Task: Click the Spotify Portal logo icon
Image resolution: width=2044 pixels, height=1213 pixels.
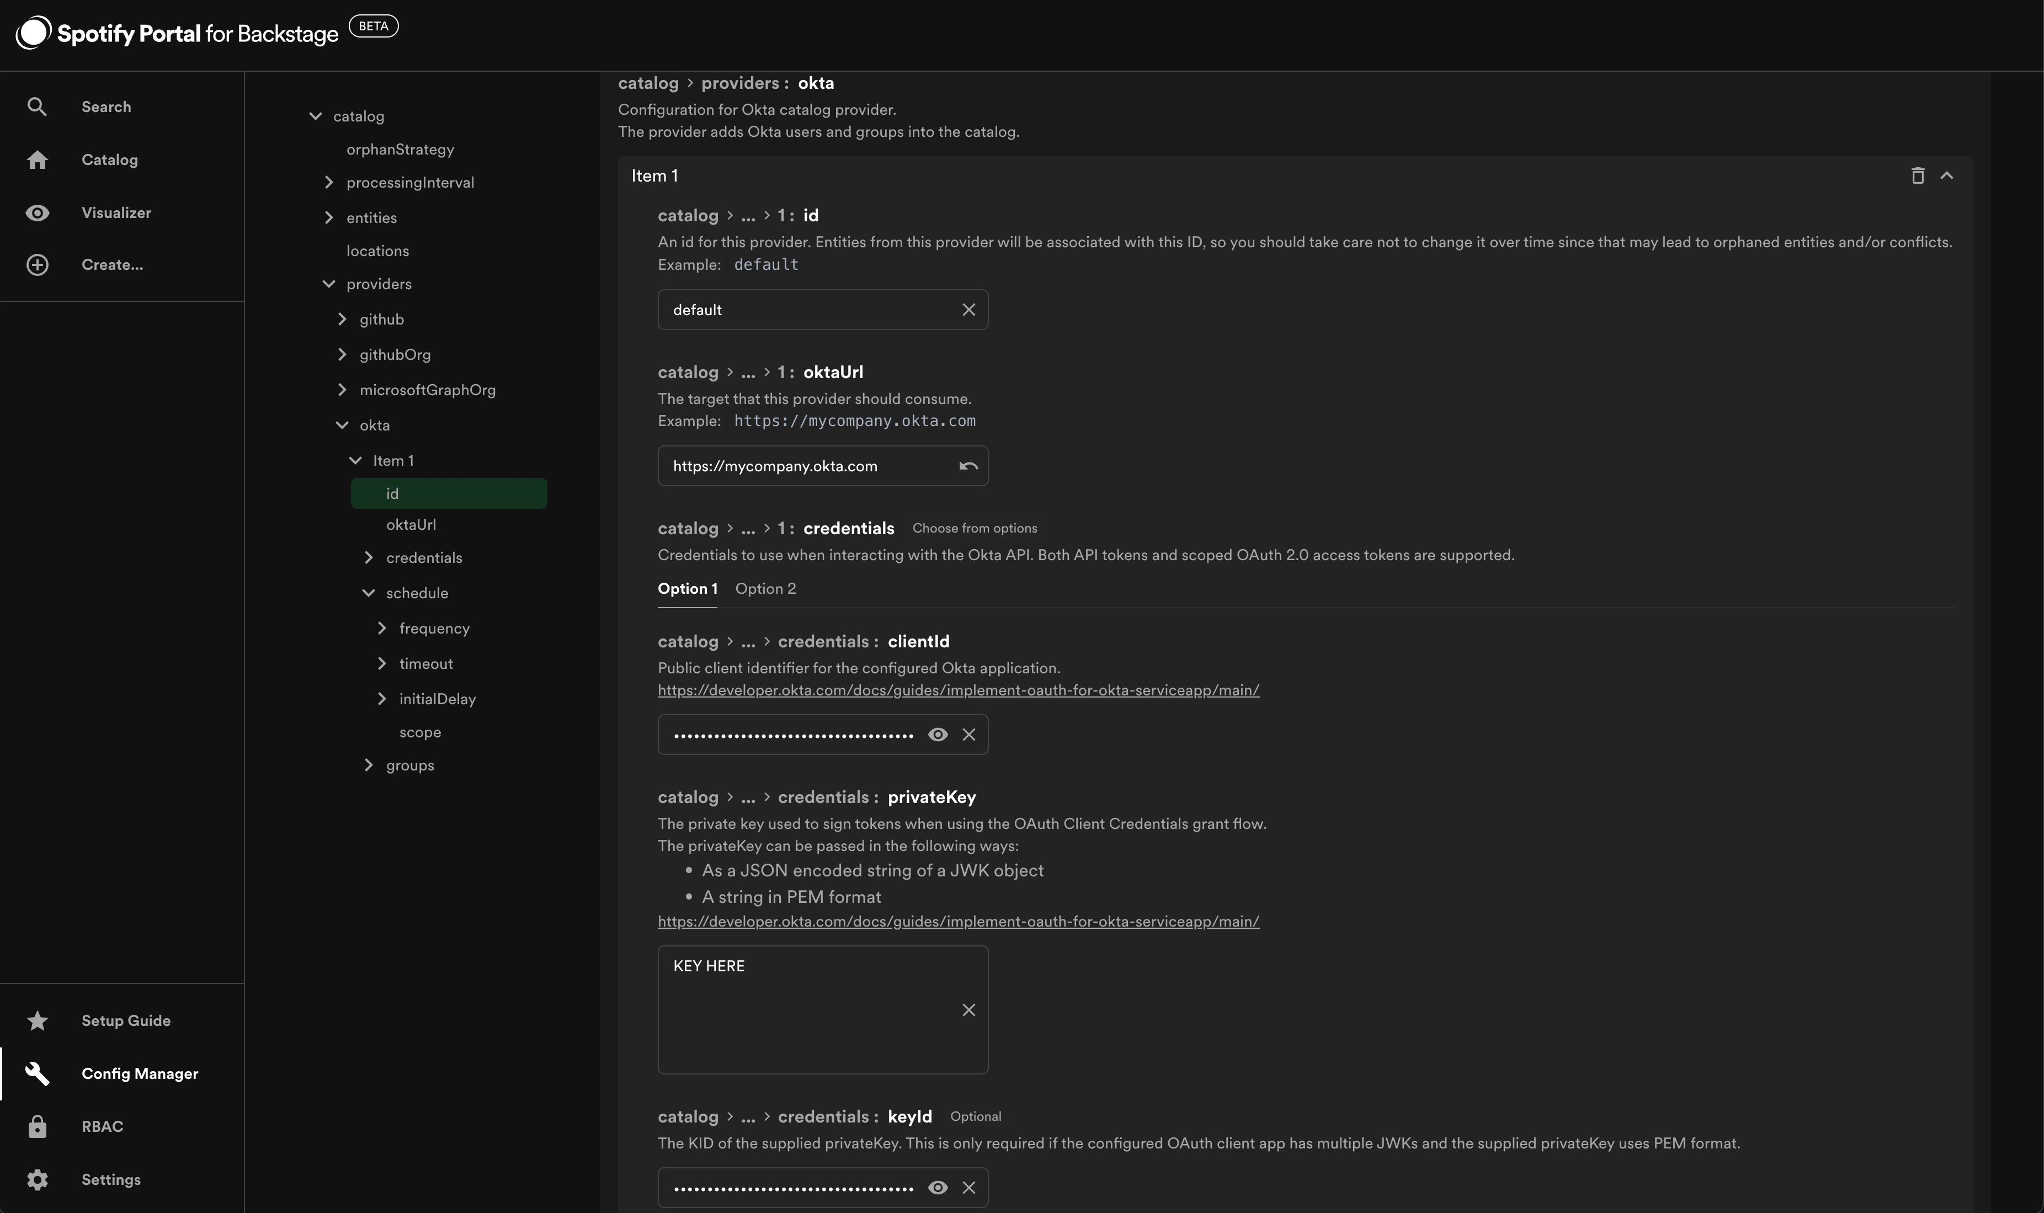Action: (x=34, y=33)
